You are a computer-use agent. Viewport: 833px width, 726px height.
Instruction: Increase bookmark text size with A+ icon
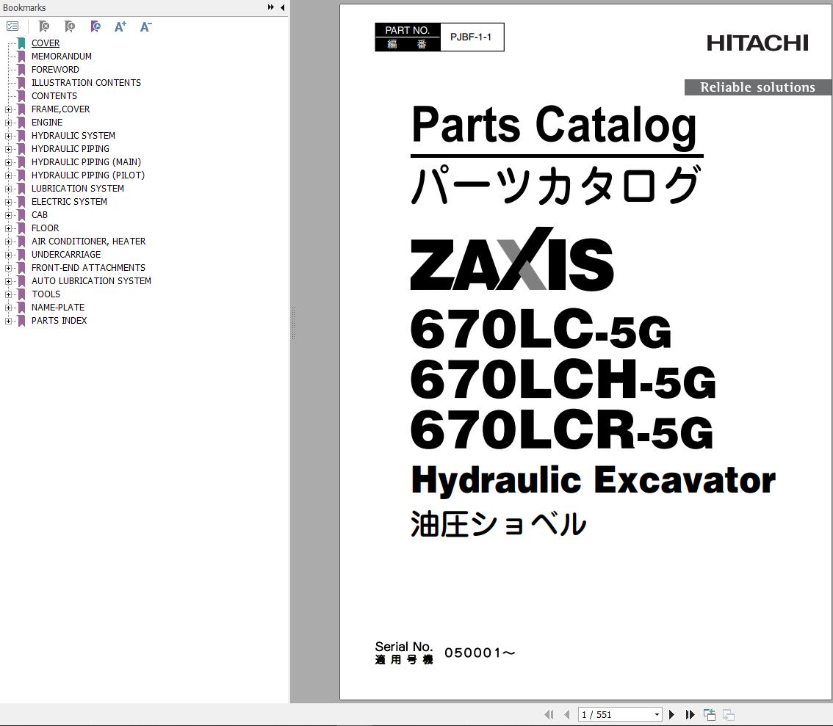coord(120,26)
